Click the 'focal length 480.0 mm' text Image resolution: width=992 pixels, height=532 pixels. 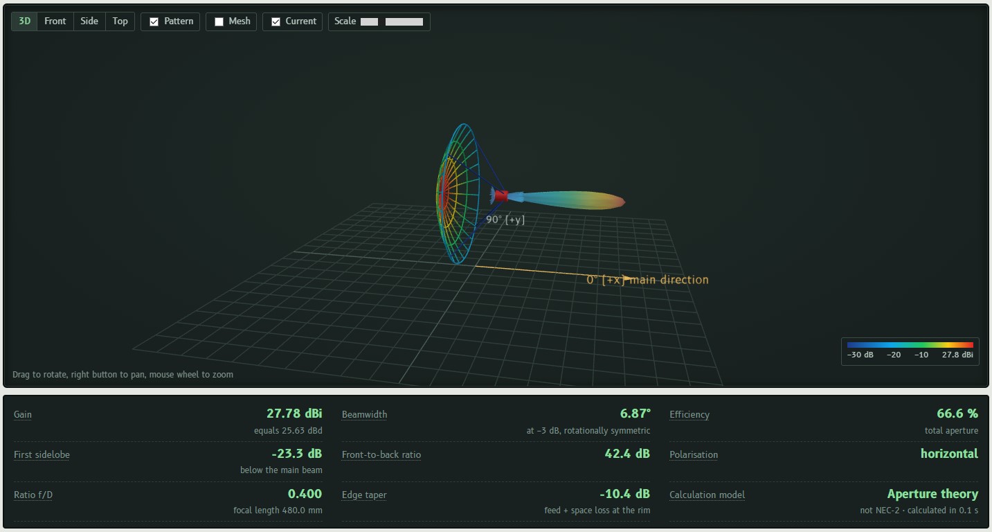278,511
